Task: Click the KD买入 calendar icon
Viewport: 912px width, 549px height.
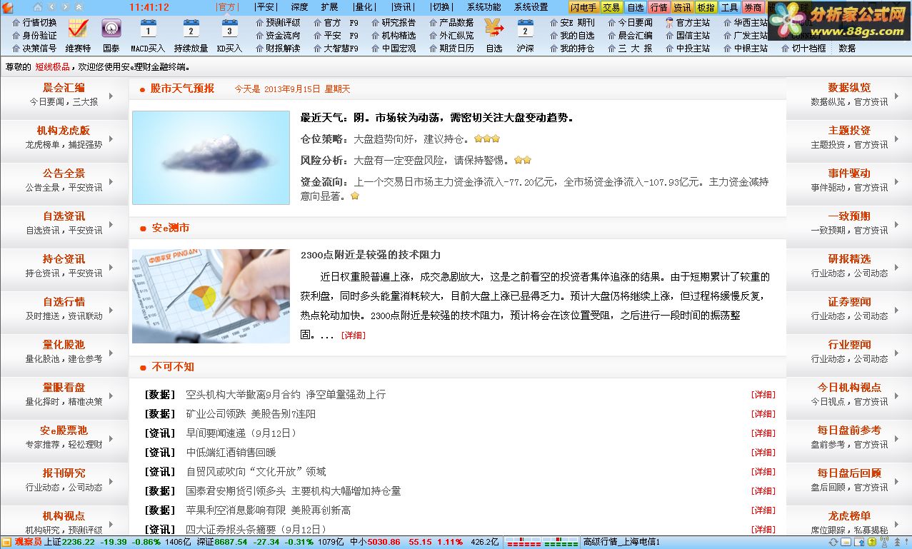Action: click(x=229, y=29)
